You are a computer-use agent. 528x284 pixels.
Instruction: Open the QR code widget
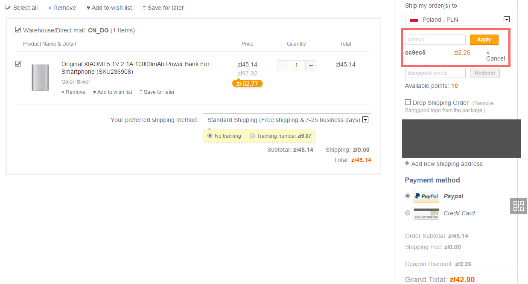coord(519,206)
